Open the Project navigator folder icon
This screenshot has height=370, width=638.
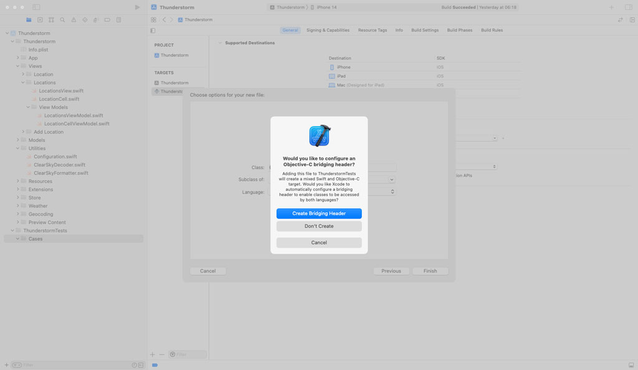[28, 19]
